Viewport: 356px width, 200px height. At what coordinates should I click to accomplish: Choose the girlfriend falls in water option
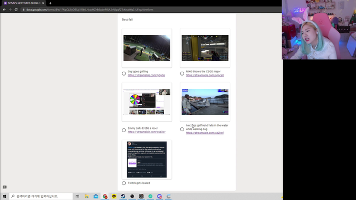tap(182, 129)
